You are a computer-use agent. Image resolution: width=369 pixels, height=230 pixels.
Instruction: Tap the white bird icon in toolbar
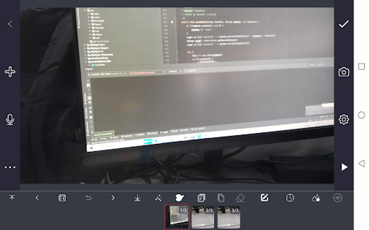tap(179, 198)
